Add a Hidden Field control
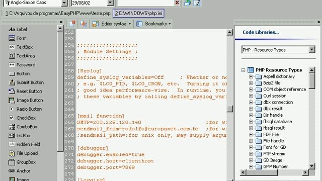The image size is (322, 181). [x=25, y=144]
